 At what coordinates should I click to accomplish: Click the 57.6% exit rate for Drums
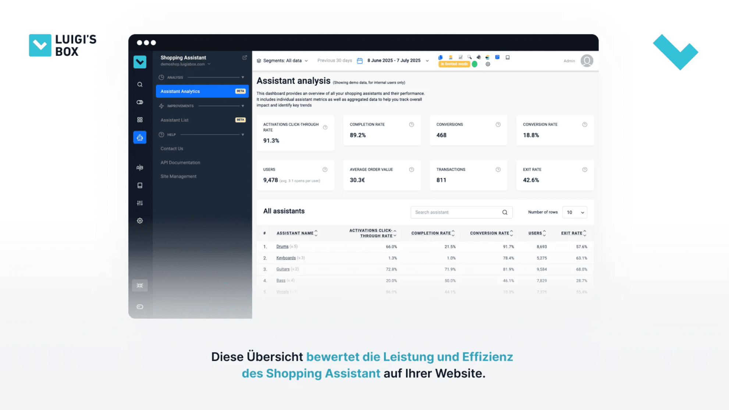(x=582, y=247)
